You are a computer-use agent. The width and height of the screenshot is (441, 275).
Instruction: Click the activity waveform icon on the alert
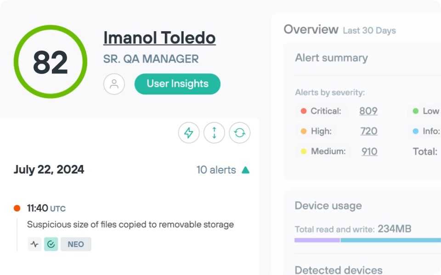(34, 244)
